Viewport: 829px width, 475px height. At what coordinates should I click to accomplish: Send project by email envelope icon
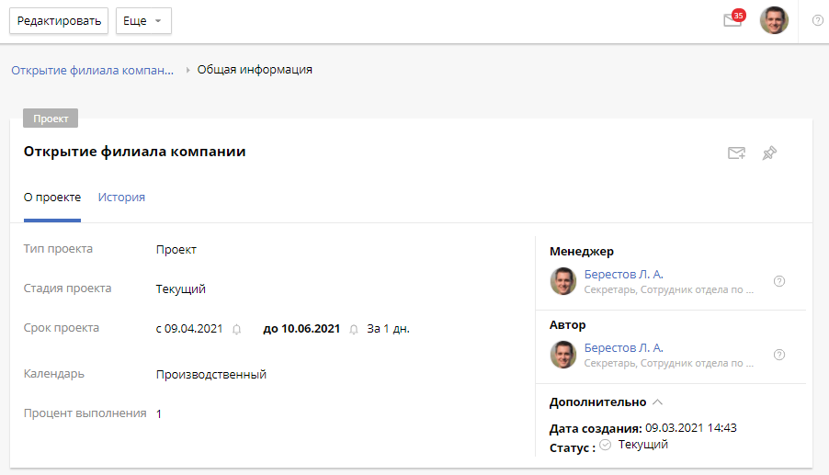(736, 153)
